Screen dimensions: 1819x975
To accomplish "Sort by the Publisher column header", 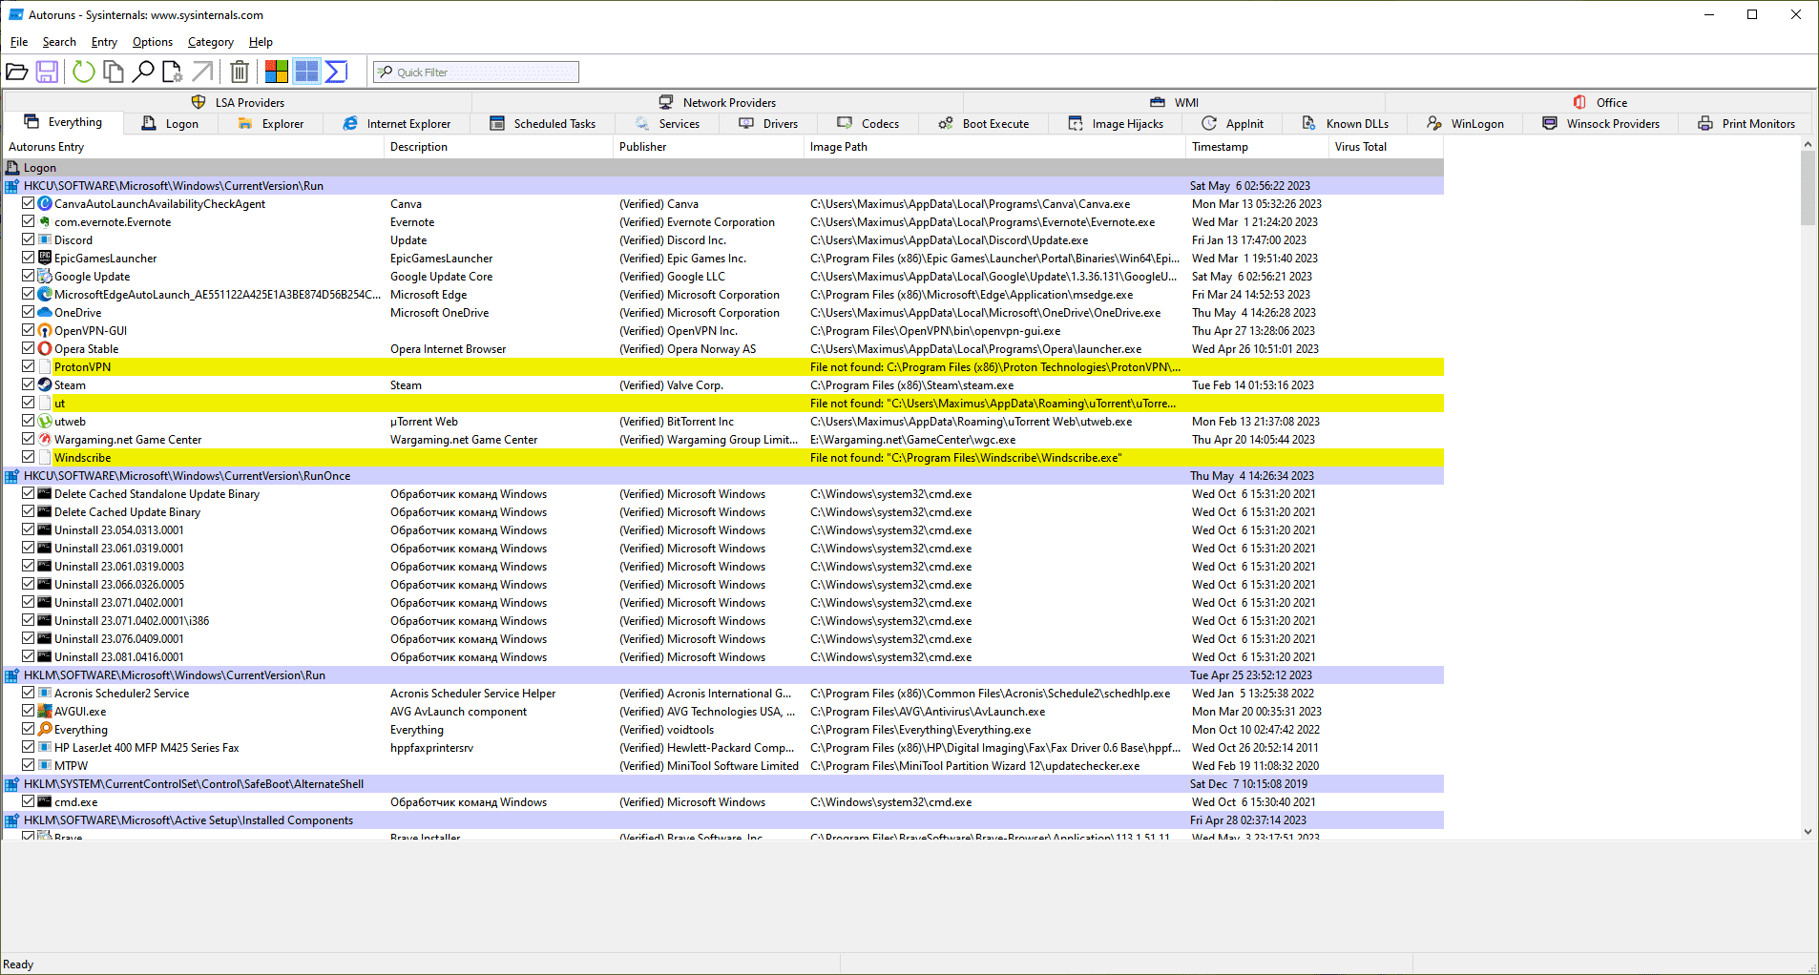I will 643,147.
